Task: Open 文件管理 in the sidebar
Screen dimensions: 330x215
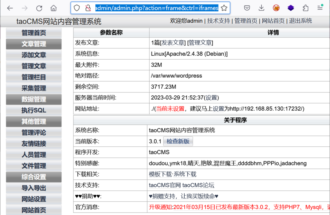Action: (x=34, y=166)
